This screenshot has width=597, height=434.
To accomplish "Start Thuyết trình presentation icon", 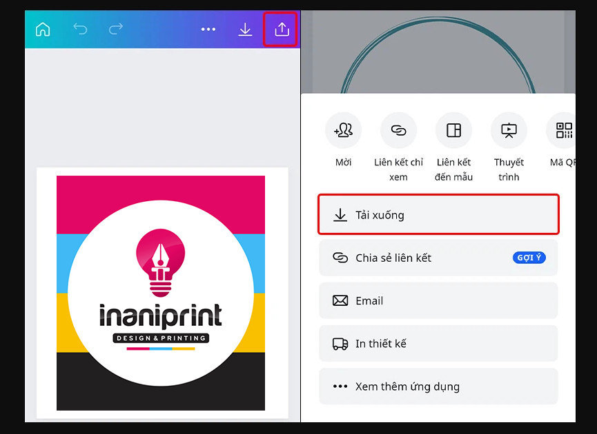I will 509,130.
